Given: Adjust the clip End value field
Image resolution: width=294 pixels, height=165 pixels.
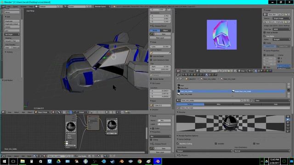Looking at the screenshot, I should point(160,69).
